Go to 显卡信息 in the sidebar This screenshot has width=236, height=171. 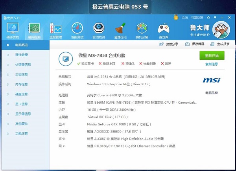click(21, 104)
